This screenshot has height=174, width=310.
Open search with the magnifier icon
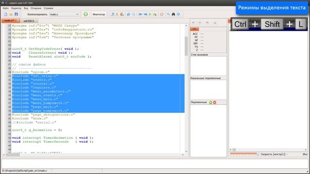pos(168,14)
